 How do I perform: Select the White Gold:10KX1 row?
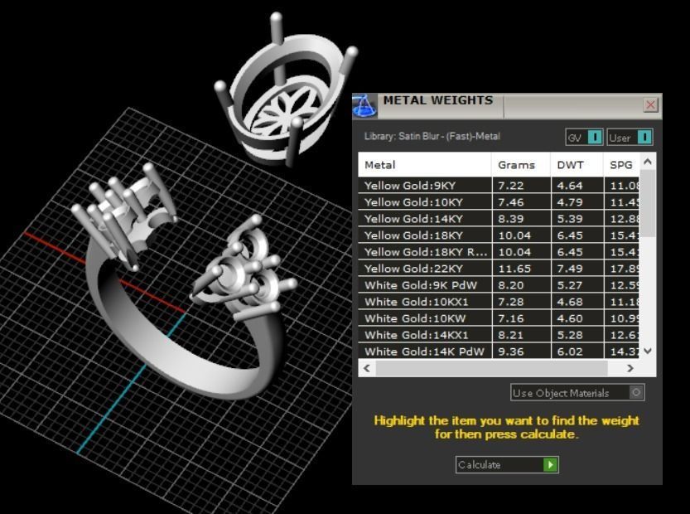point(499,302)
